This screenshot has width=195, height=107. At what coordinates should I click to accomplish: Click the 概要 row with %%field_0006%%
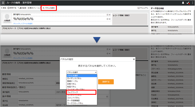click(172, 87)
